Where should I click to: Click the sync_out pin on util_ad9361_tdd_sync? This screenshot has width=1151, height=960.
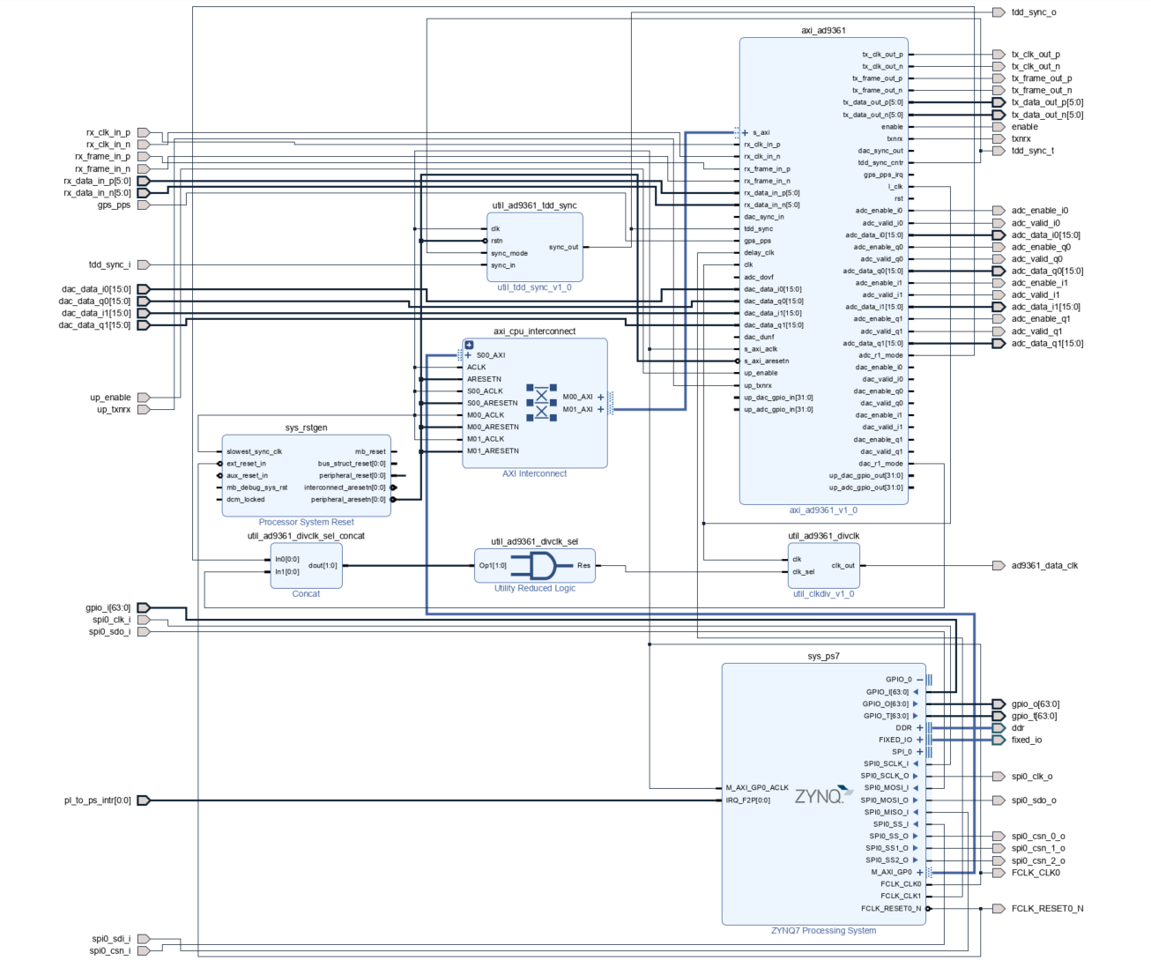pos(564,247)
